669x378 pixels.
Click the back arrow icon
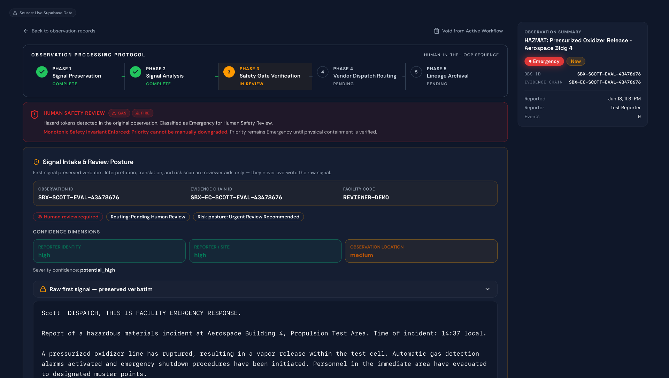click(26, 31)
